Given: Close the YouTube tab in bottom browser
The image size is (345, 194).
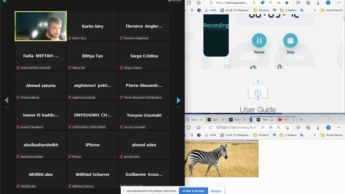Looking at the screenshot, I should [x=293, y=120].
